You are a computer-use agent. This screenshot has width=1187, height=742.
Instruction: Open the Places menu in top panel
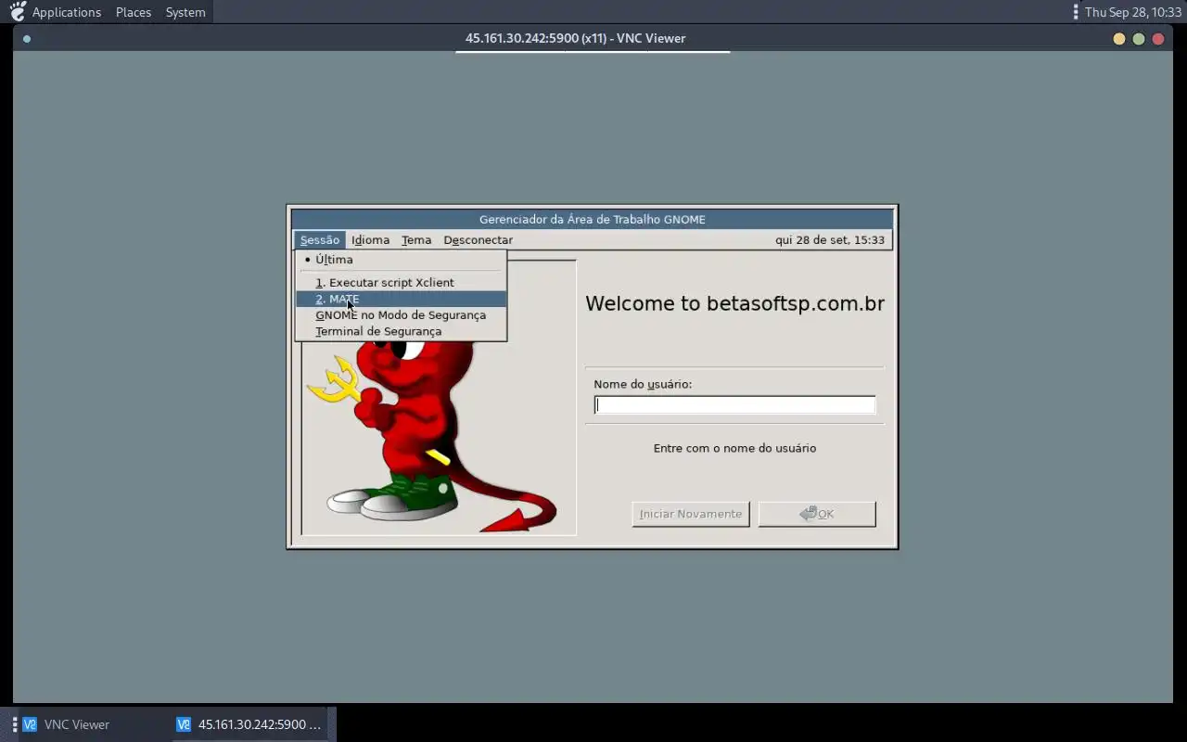pyautogui.click(x=134, y=12)
